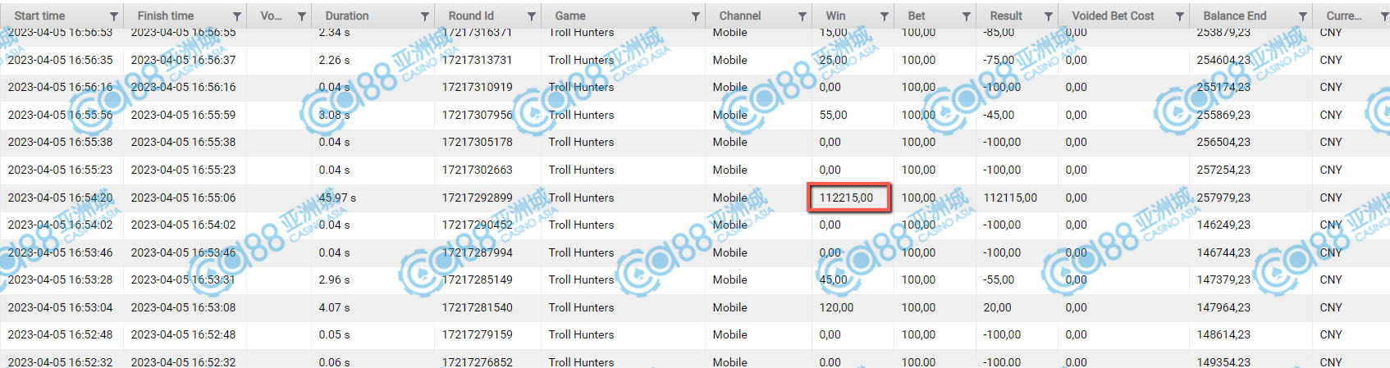Sort by Win column header
1390x368 pixels.
tap(835, 16)
